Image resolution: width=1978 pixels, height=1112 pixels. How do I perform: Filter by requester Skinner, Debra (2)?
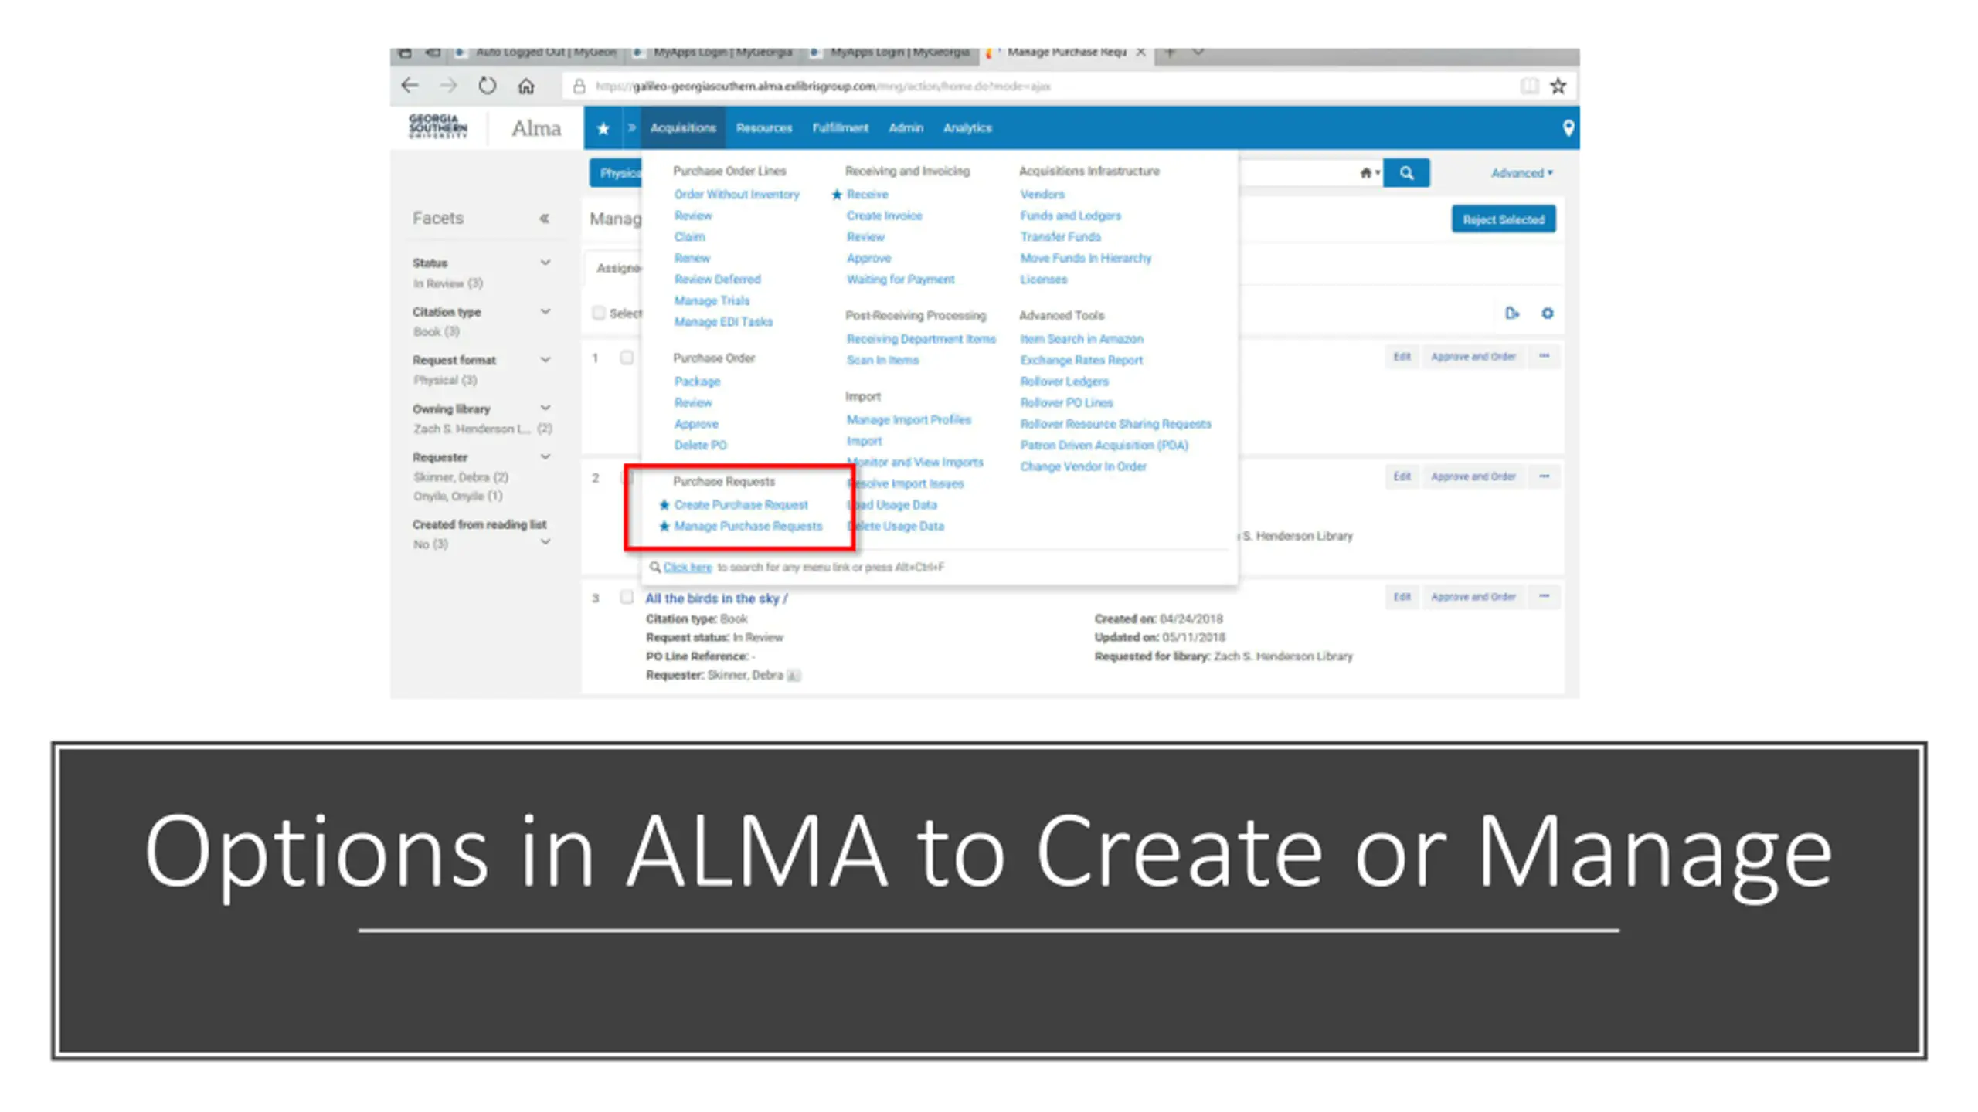pos(461,477)
